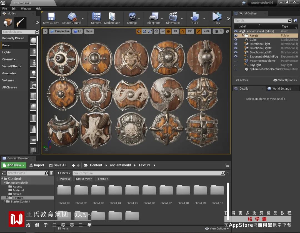Open the Marketplace toolbar icon
Screen dimensions: 300x233
click(112, 17)
